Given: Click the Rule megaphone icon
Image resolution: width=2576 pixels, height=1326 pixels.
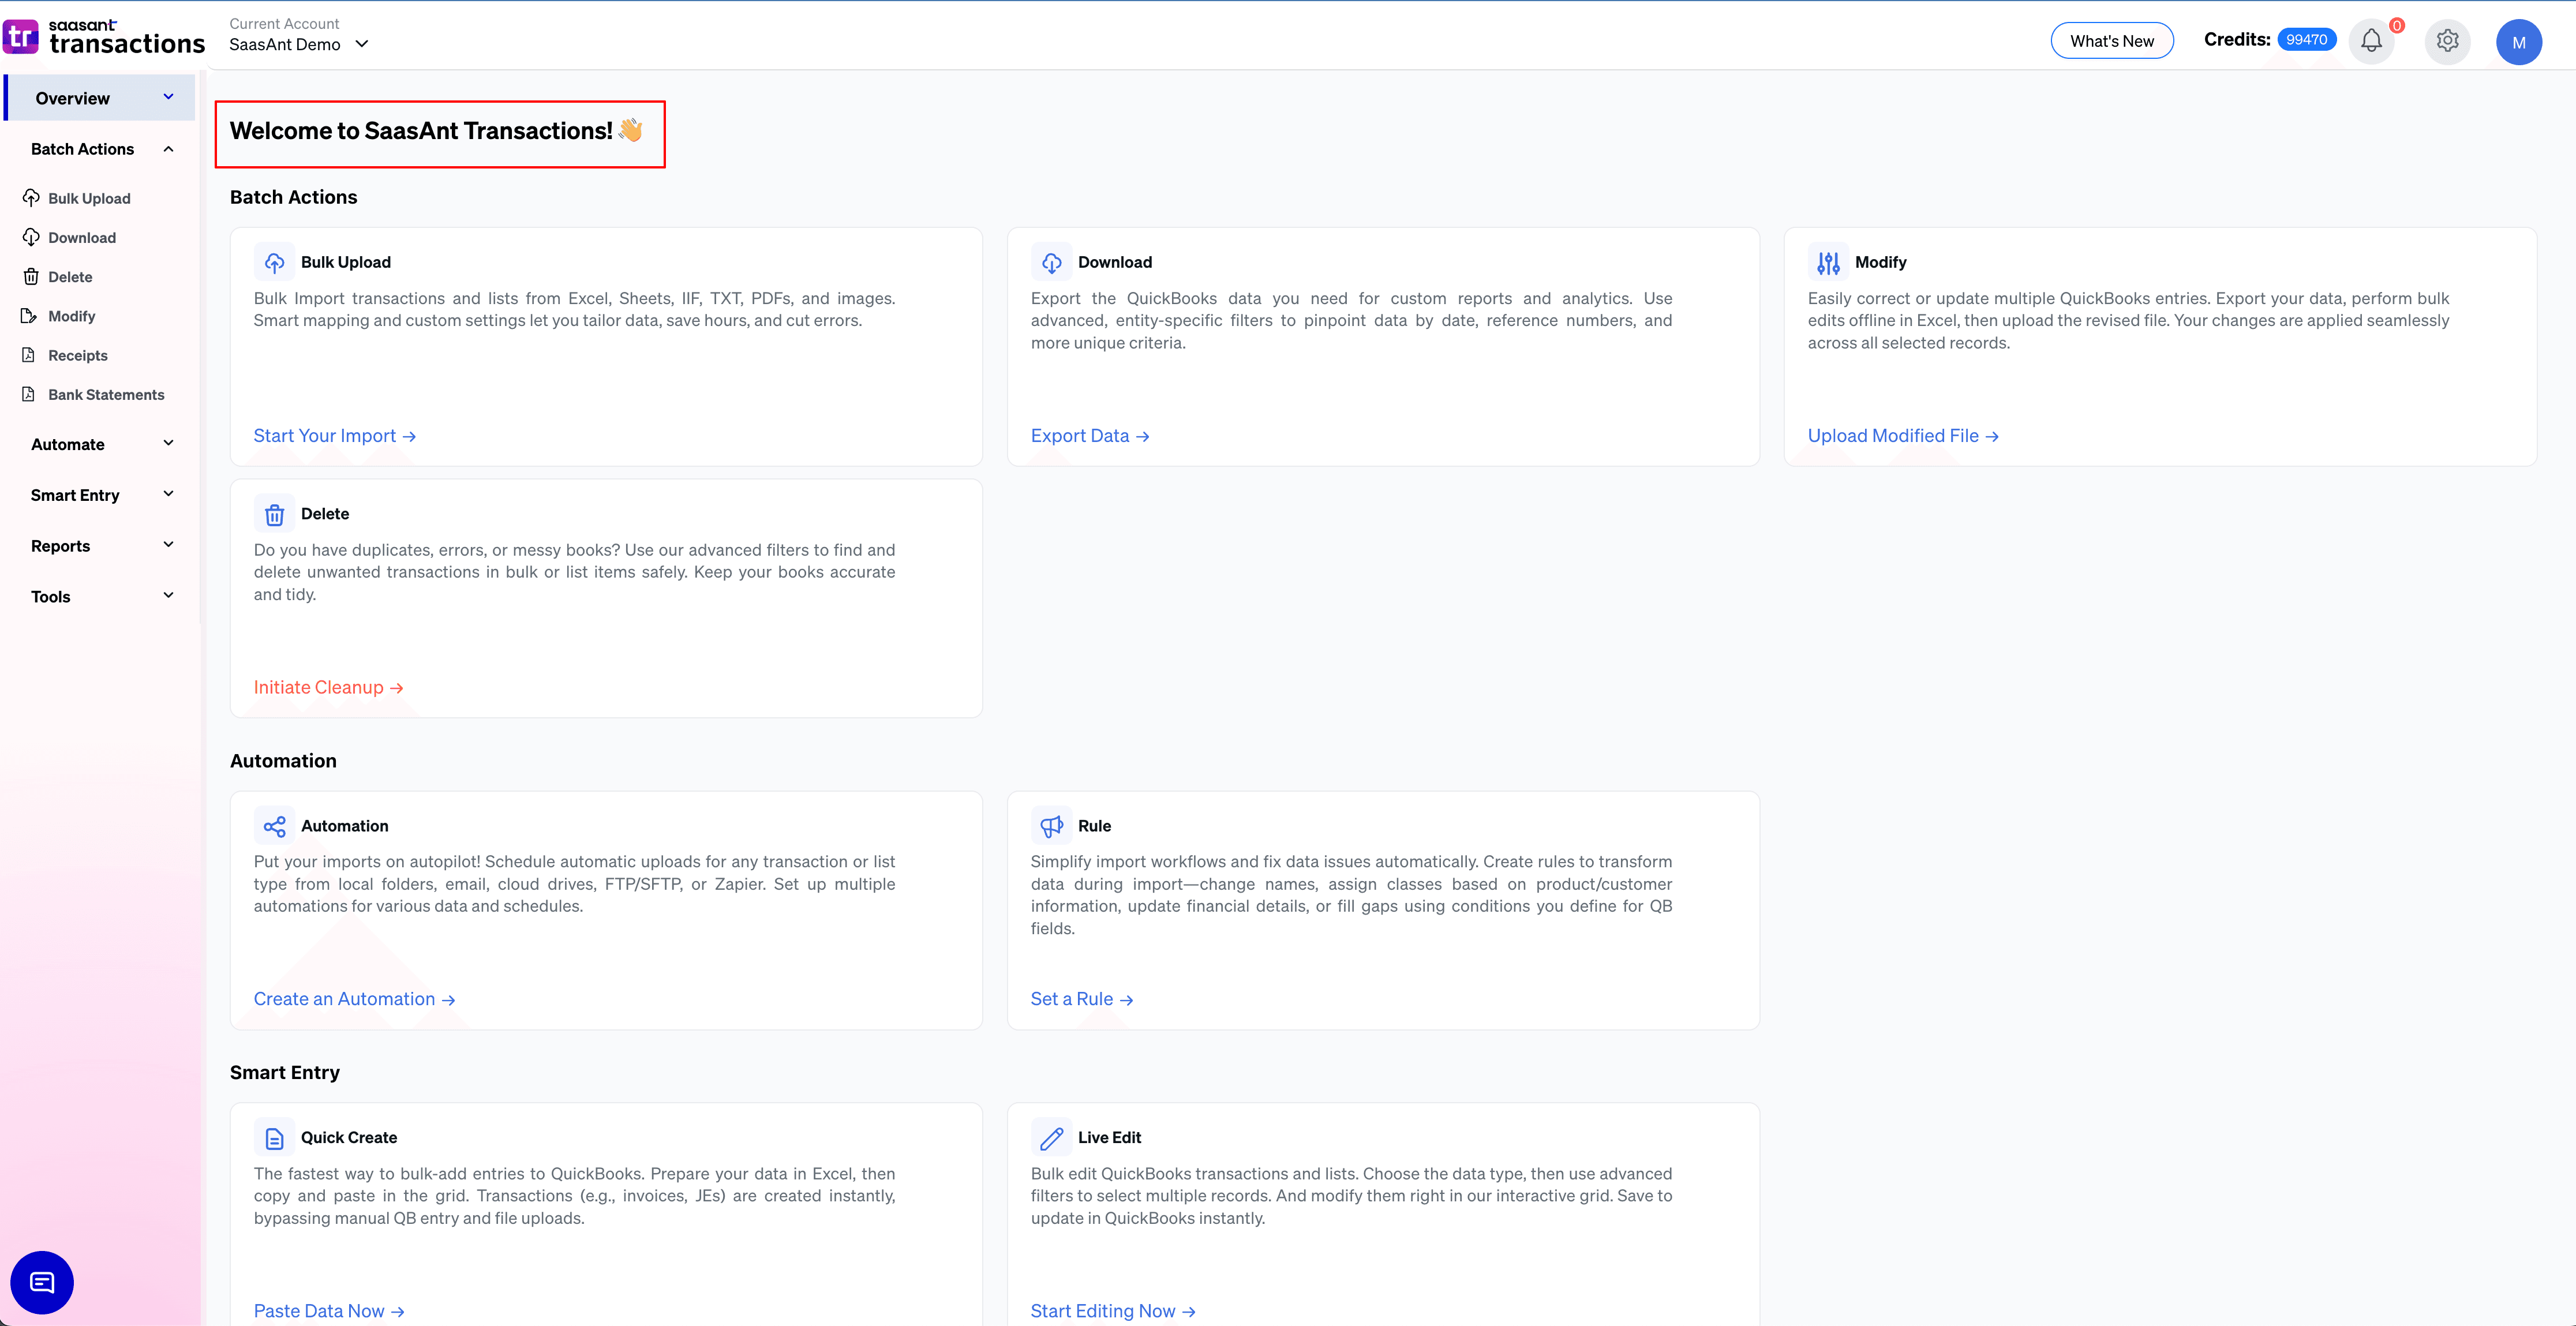Looking at the screenshot, I should tap(1051, 826).
